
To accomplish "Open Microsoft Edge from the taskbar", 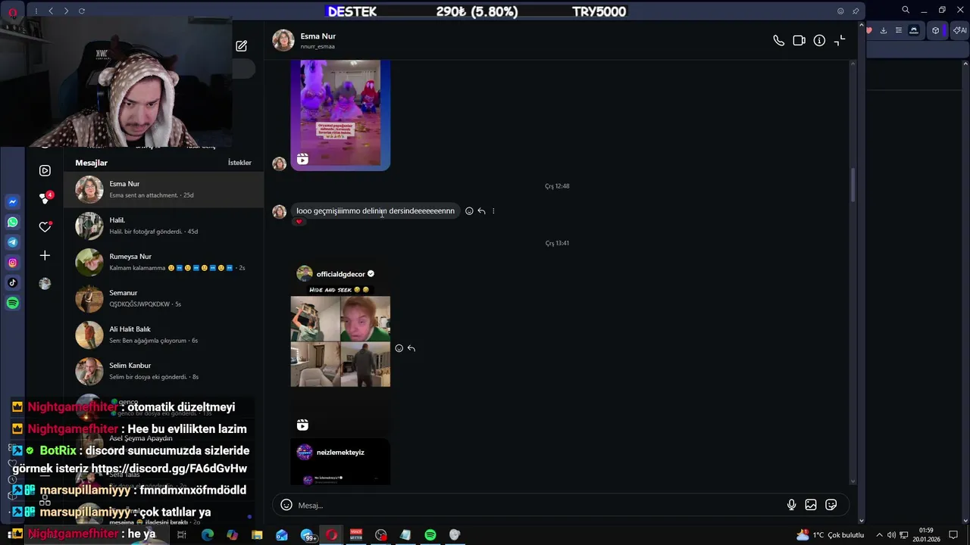I will tap(207, 535).
